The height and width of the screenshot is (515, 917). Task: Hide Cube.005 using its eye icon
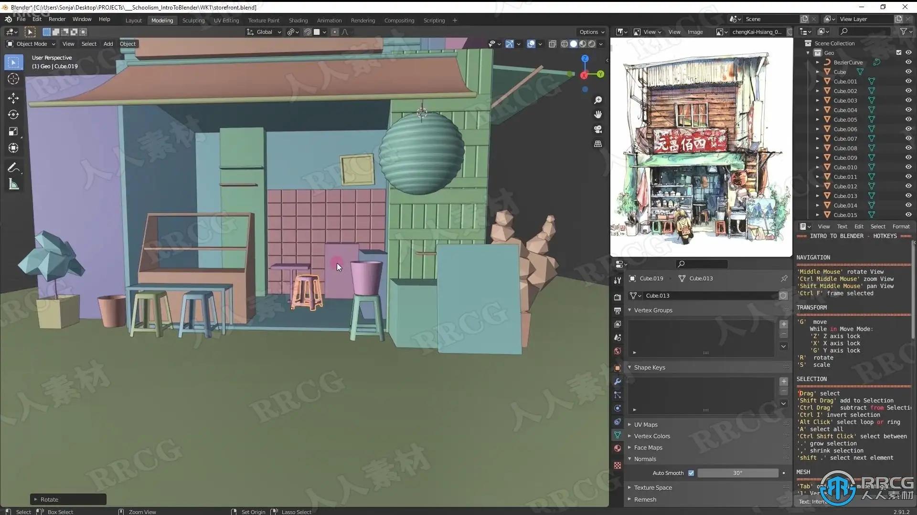[908, 120]
